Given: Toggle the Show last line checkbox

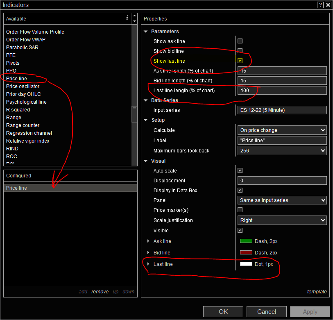Looking at the screenshot, I should click(240, 61).
